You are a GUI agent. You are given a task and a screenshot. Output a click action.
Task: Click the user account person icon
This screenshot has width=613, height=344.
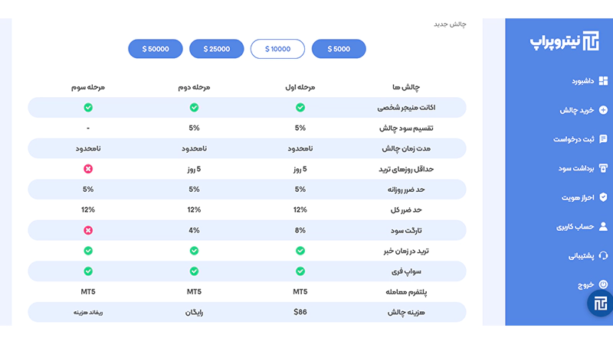(603, 226)
